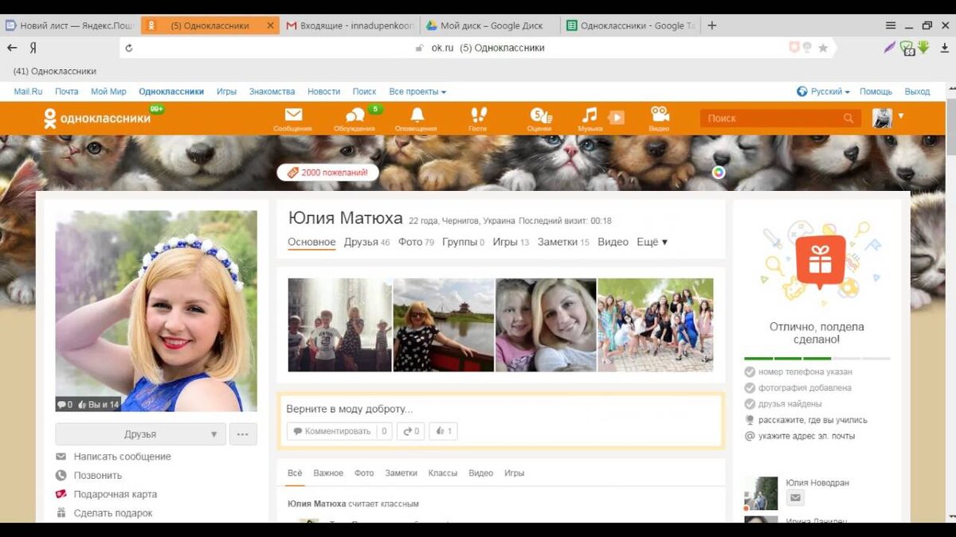
Task: Click the browser back arrow
Action: (12, 48)
